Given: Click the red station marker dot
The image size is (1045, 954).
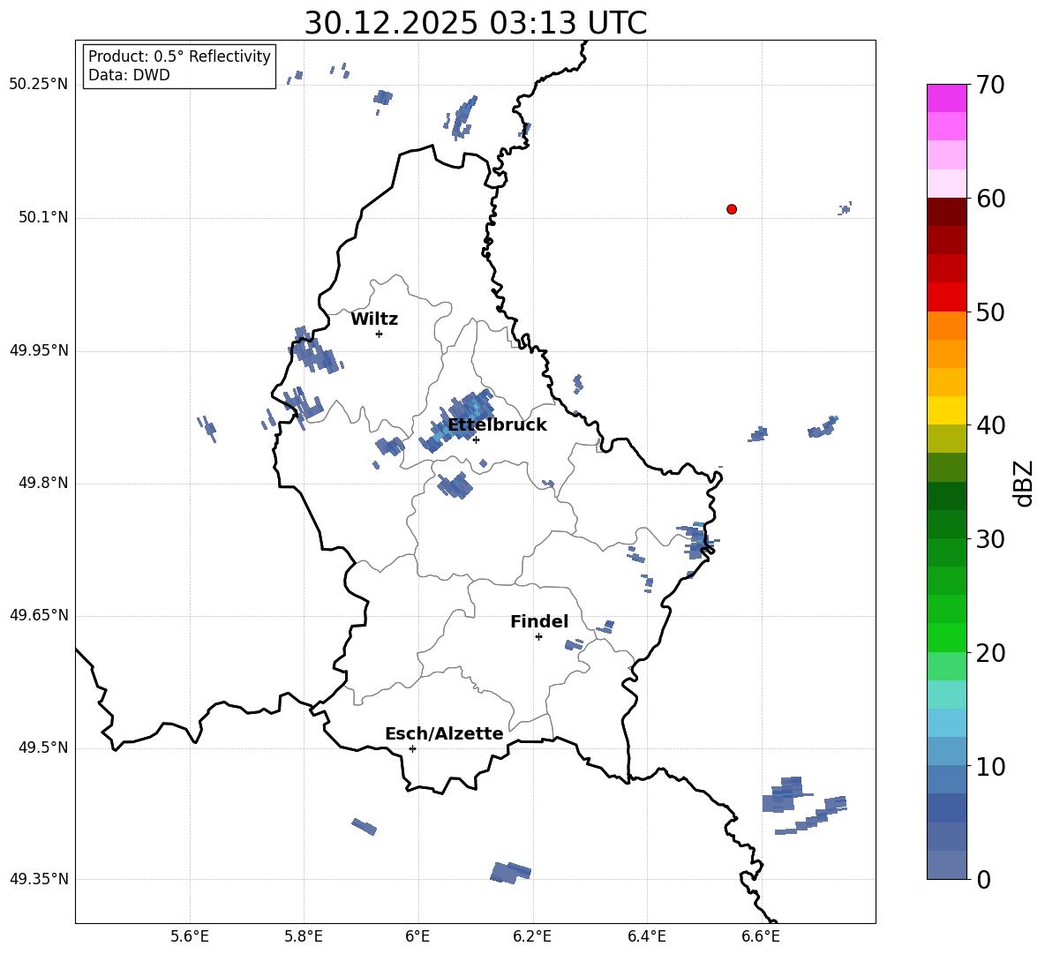Looking at the screenshot, I should [x=732, y=209].
